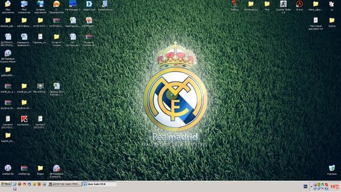Switch to Диспетчер задач Windows taskbar button

click(x=65, y=184)
